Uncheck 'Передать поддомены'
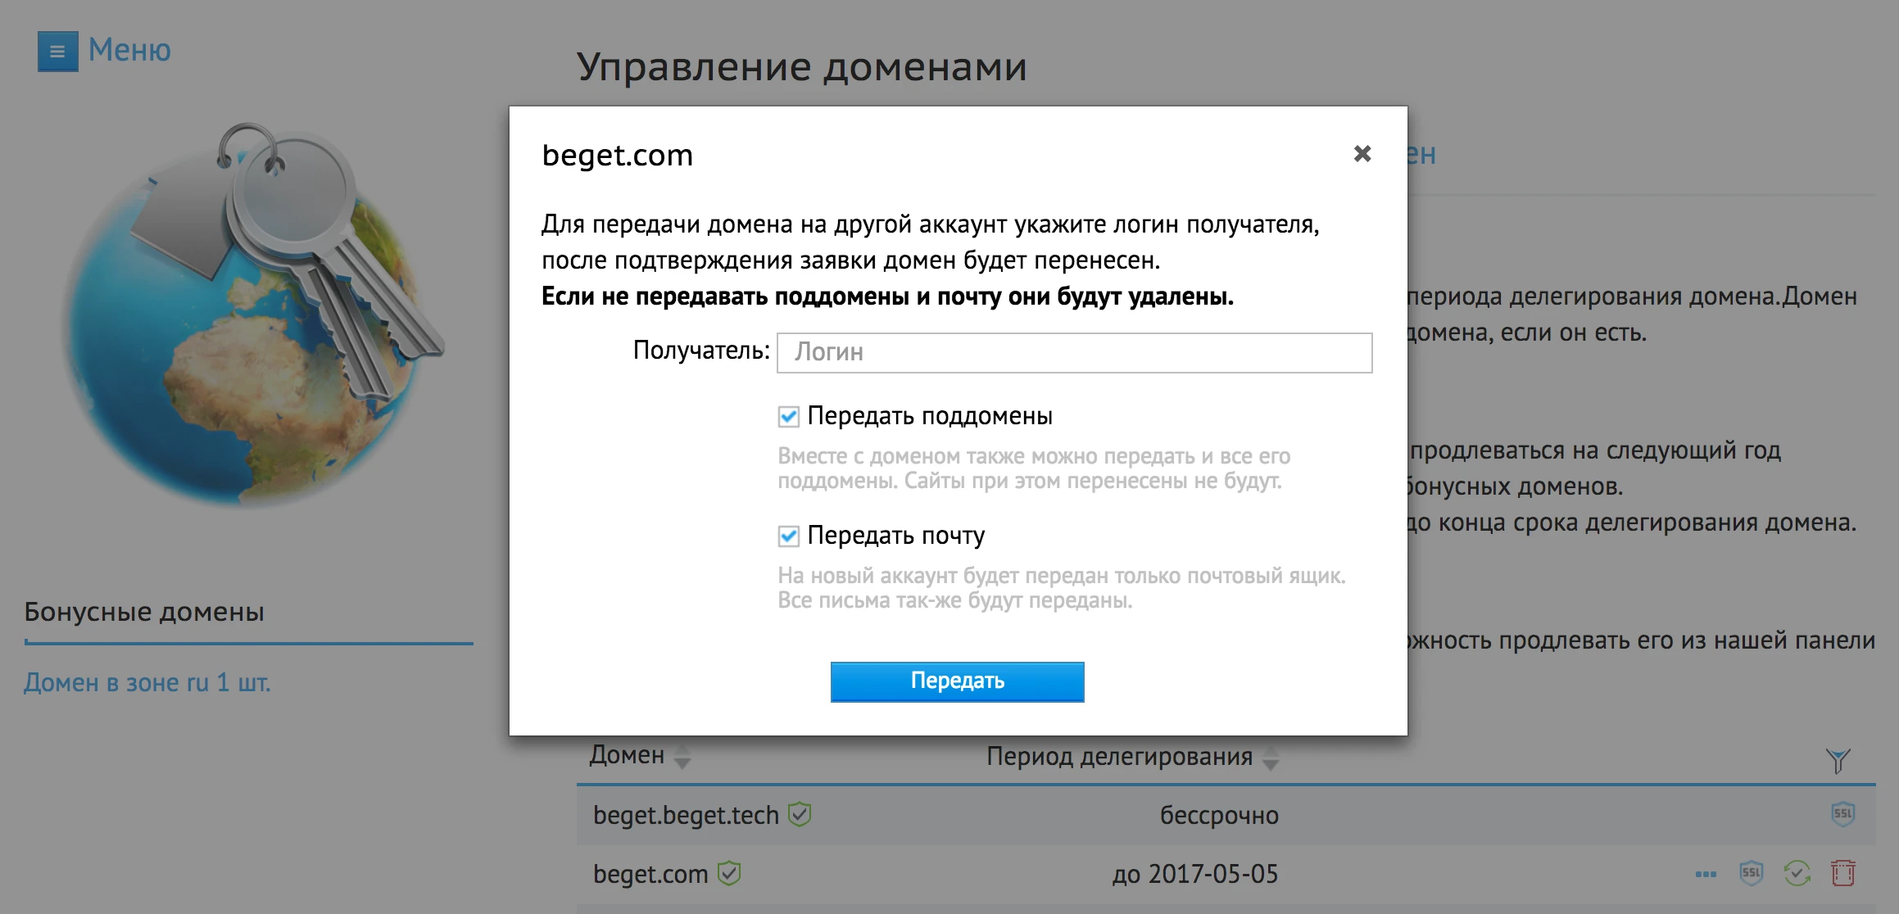The image size is (1899, 914). click(787, 416)
